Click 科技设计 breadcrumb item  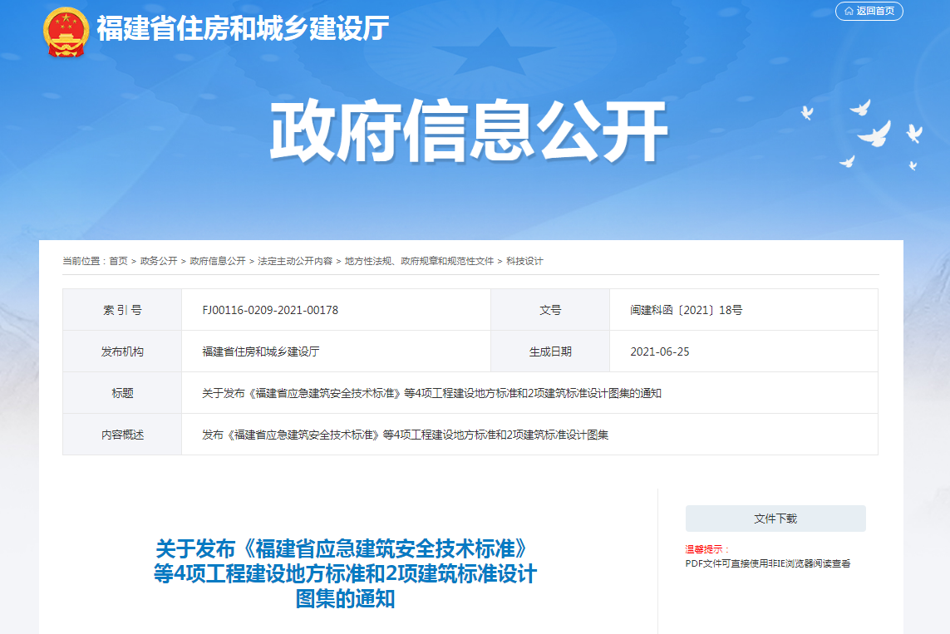524,261
